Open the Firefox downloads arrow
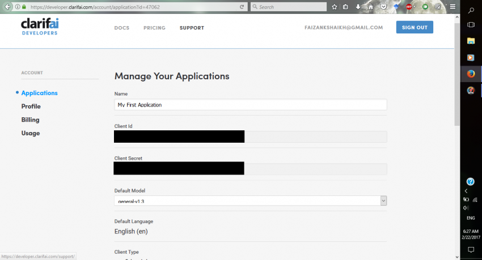The height and width of the screenshot is (260, 482). (358, 7)
